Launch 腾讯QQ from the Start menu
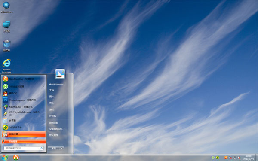This screenshot has height=161, width=258. [24, 93]
